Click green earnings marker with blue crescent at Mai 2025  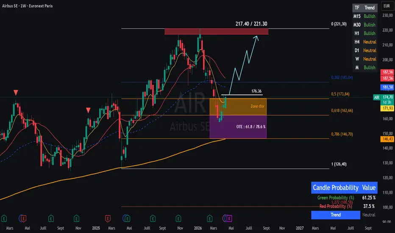point(127,218)
